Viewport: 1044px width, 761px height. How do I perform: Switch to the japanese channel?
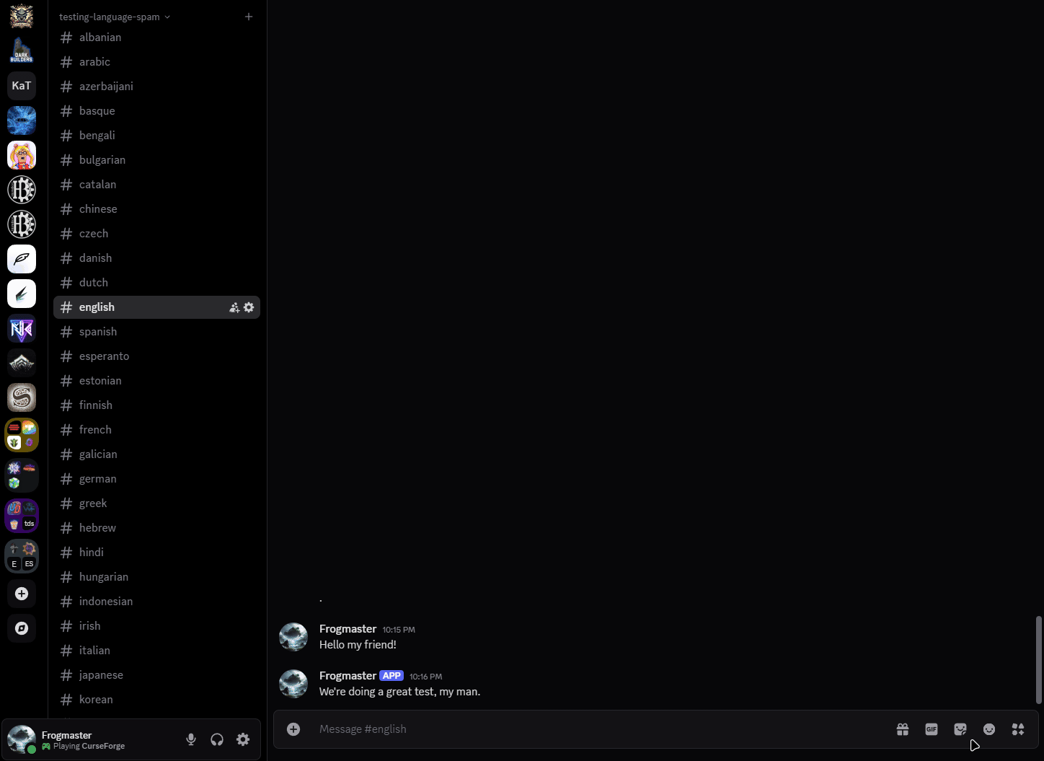(101, 675)
